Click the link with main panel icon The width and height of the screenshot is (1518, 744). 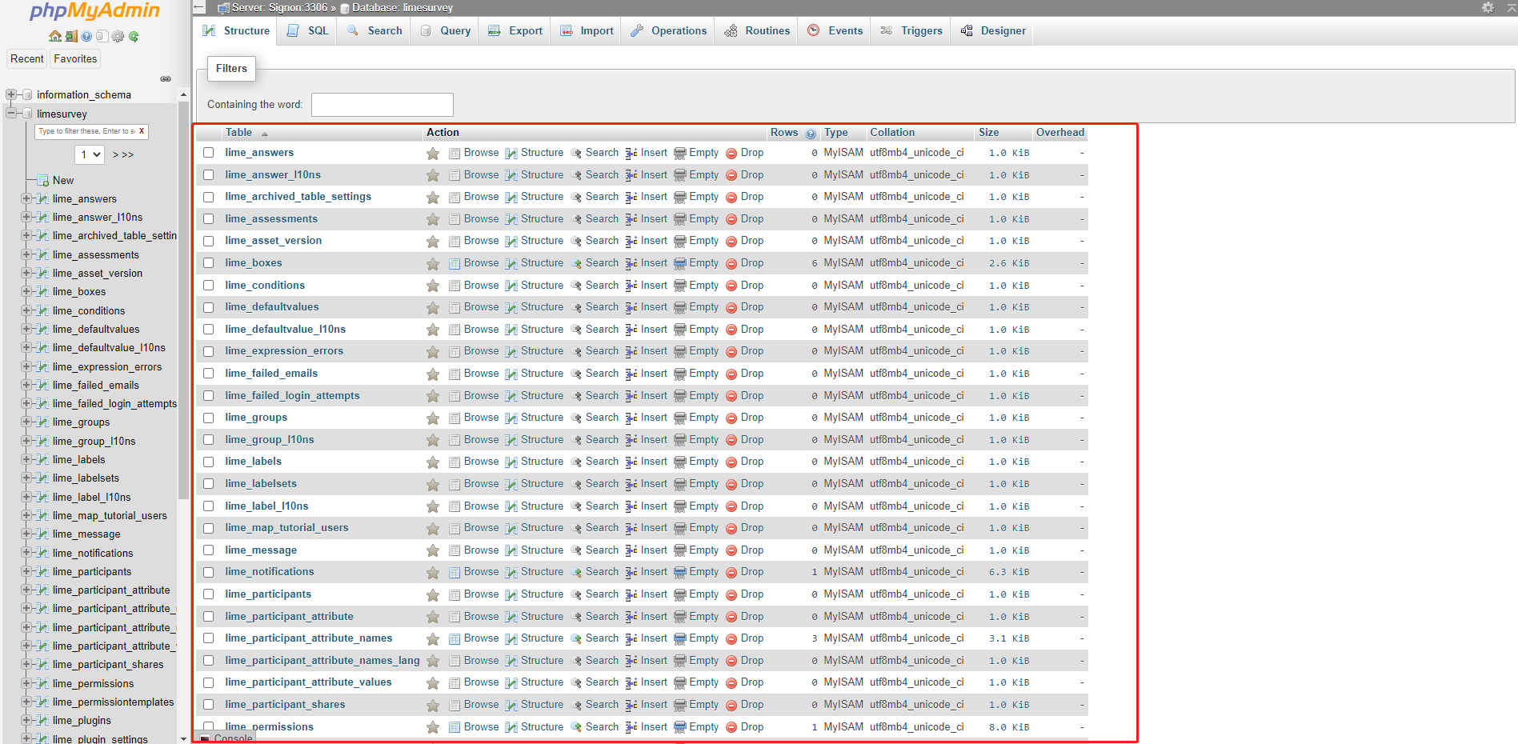(166, 79)
